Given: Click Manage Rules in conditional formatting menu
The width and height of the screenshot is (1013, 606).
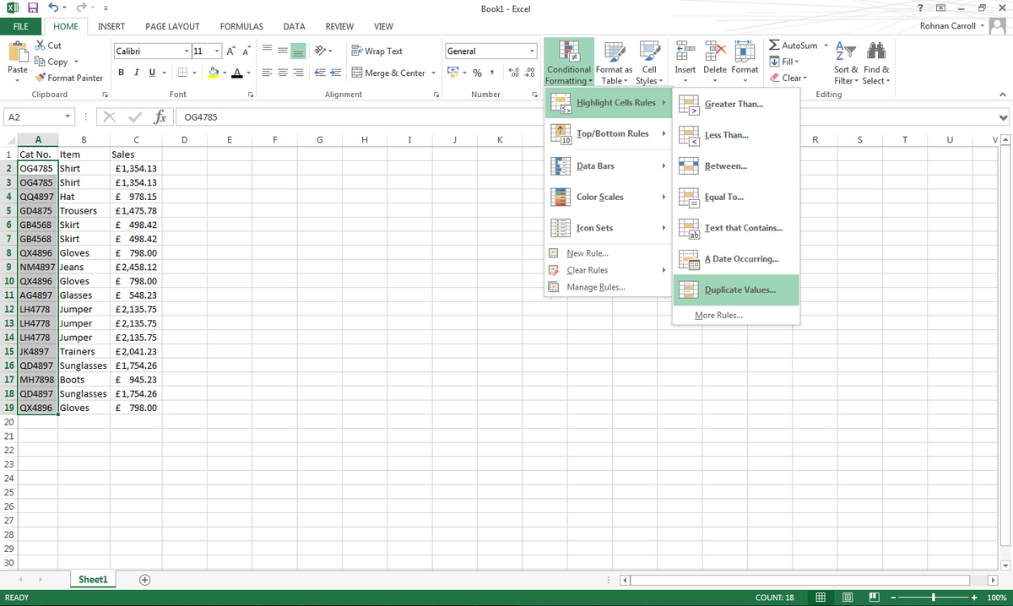Looking at the screenshot, I should [595, 287].
